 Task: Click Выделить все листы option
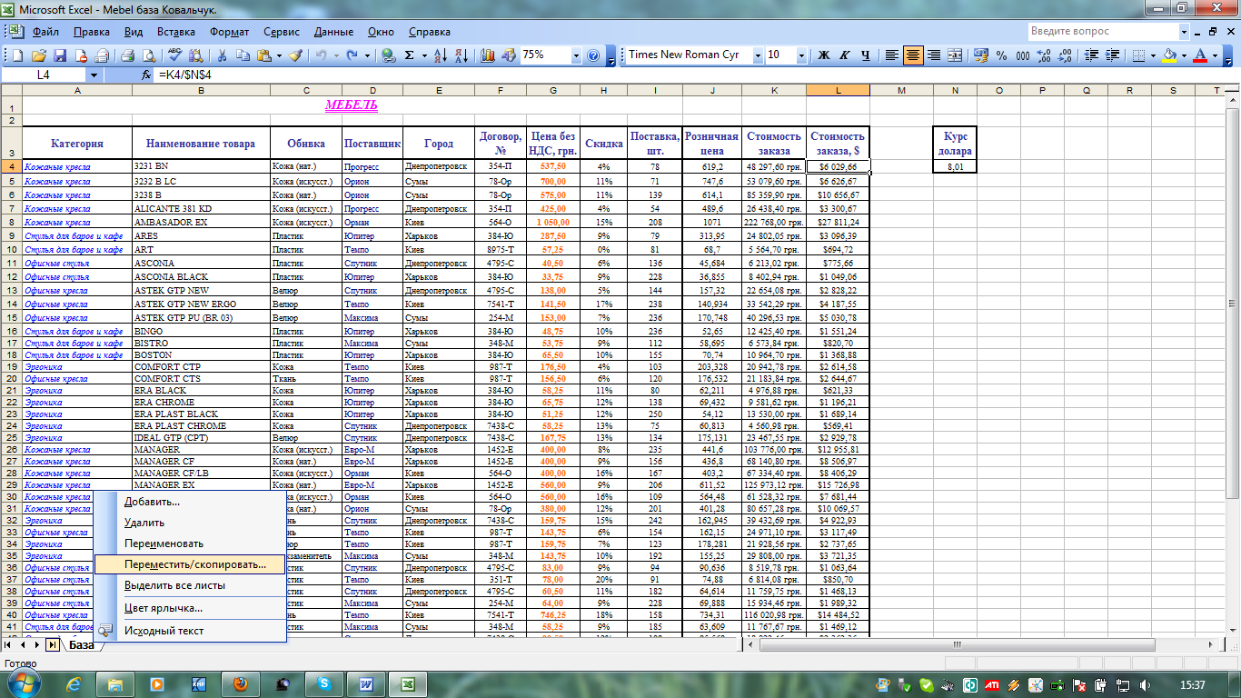pos(174,586)
